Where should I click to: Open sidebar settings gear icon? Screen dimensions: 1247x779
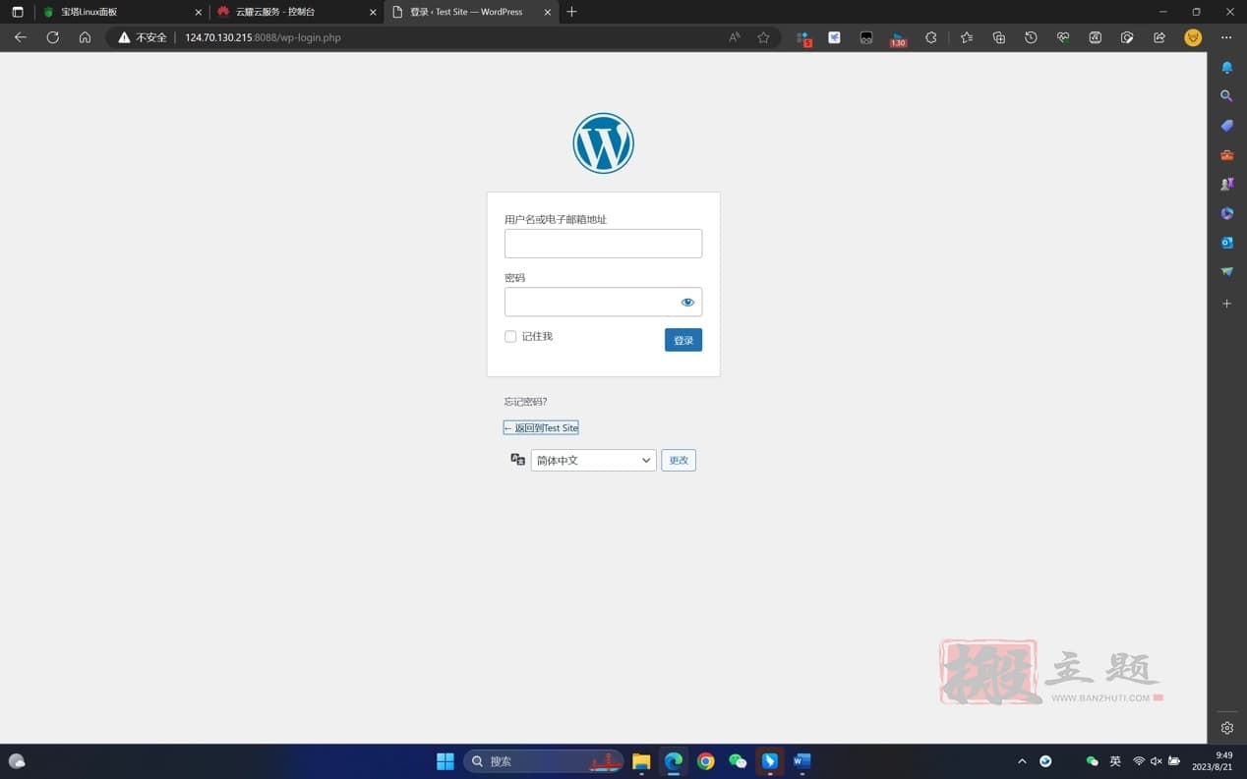1226,728
